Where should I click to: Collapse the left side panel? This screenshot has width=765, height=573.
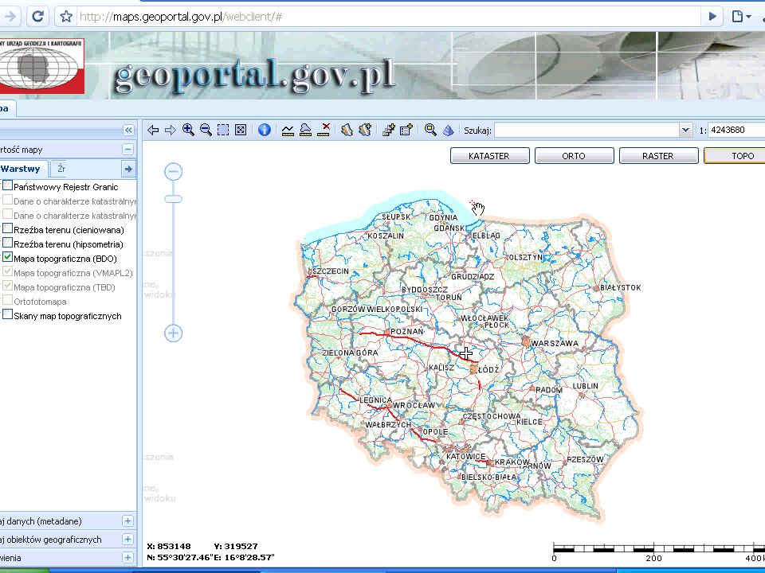127,130
